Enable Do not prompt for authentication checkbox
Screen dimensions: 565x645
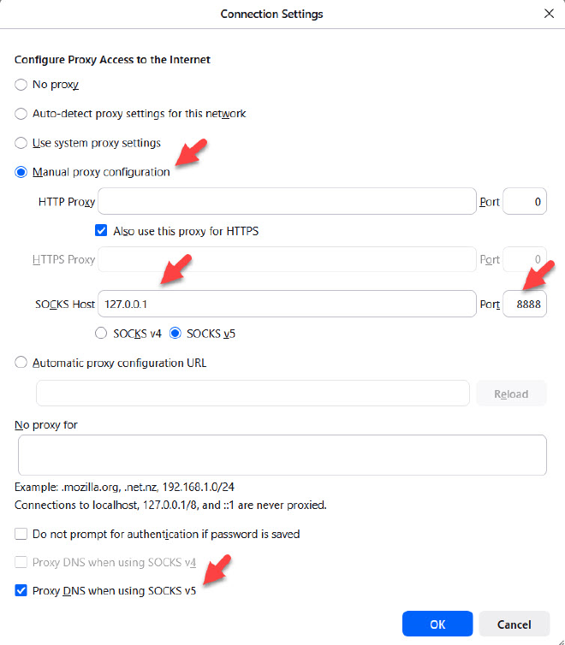click(x=21, y=535)
